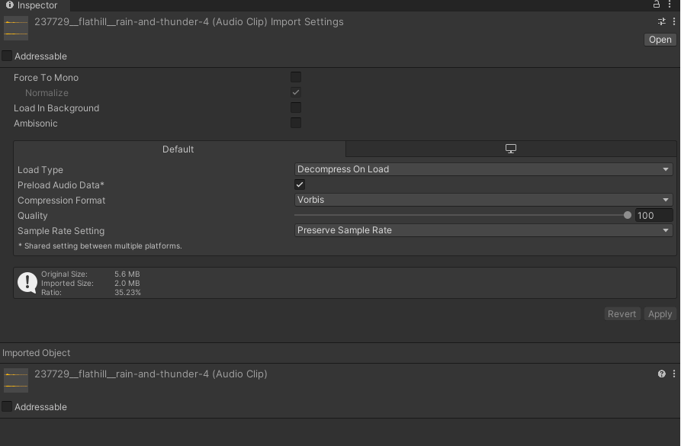Click the Inspector lock icon
Viewport: 681px width, 446px height.
(x=657, y=5)
